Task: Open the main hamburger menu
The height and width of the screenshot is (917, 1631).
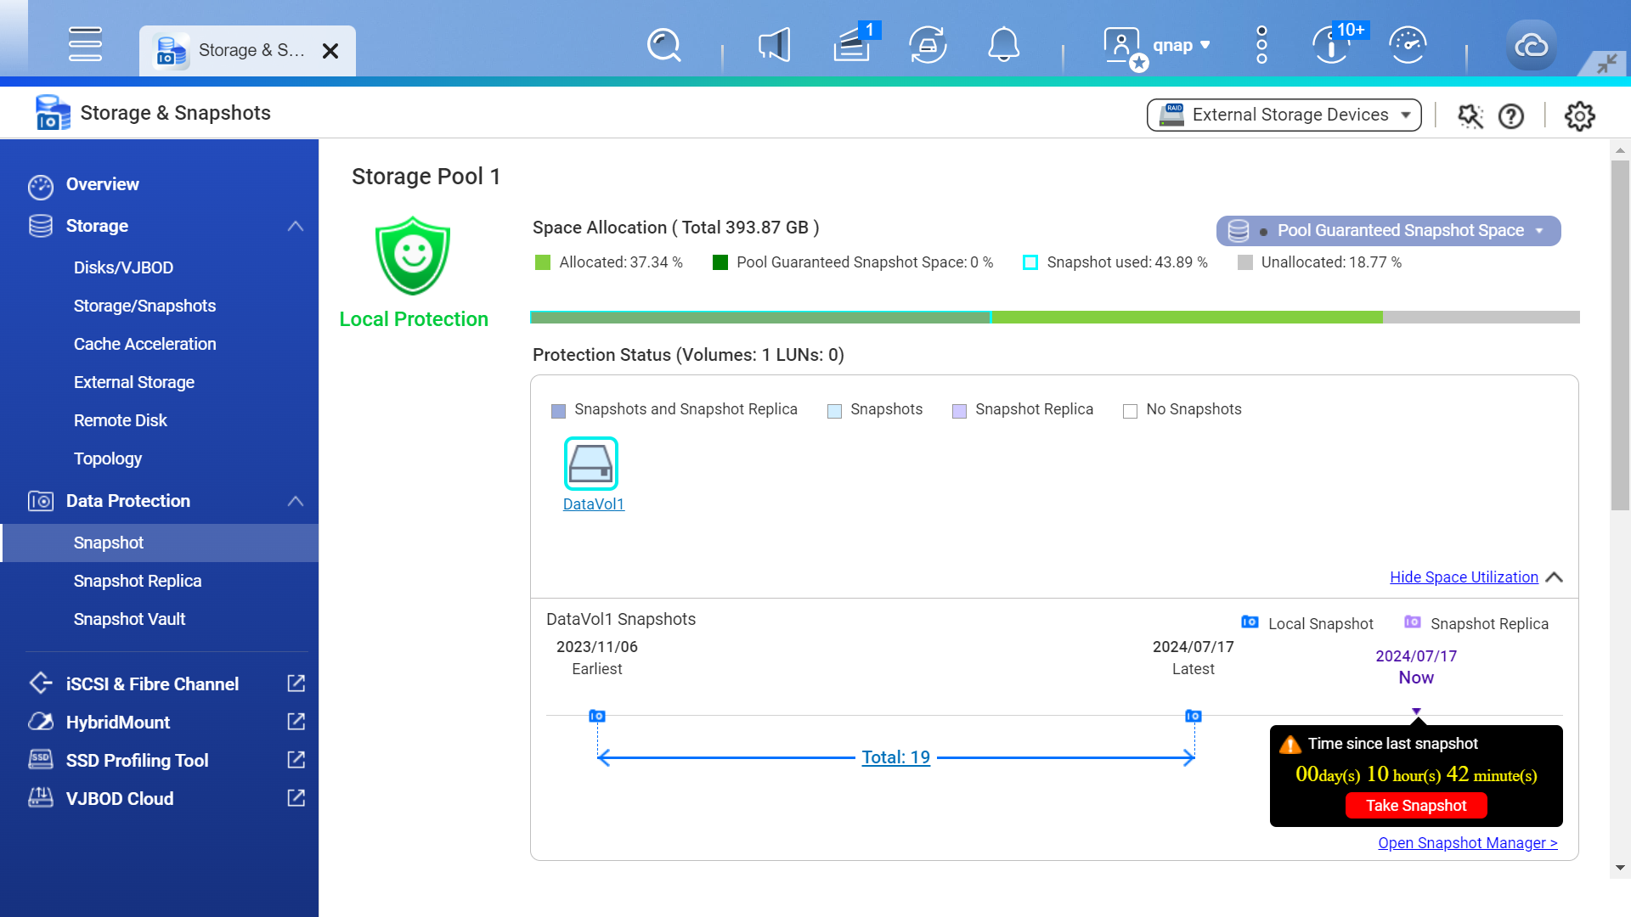Action: [x=85, y=44]
